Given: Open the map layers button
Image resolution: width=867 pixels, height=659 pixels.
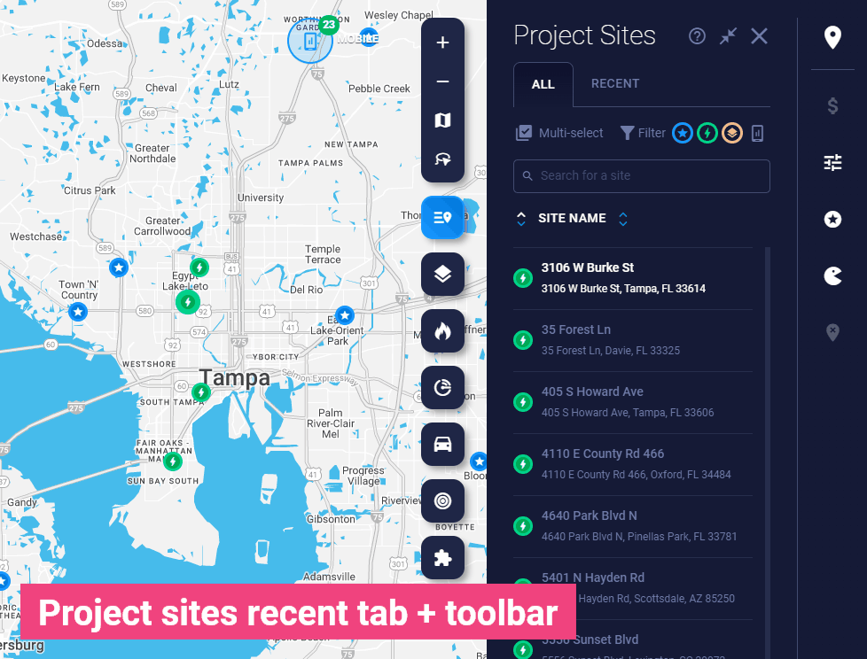Looking at the screenshot, I should (x=442, y=274).
